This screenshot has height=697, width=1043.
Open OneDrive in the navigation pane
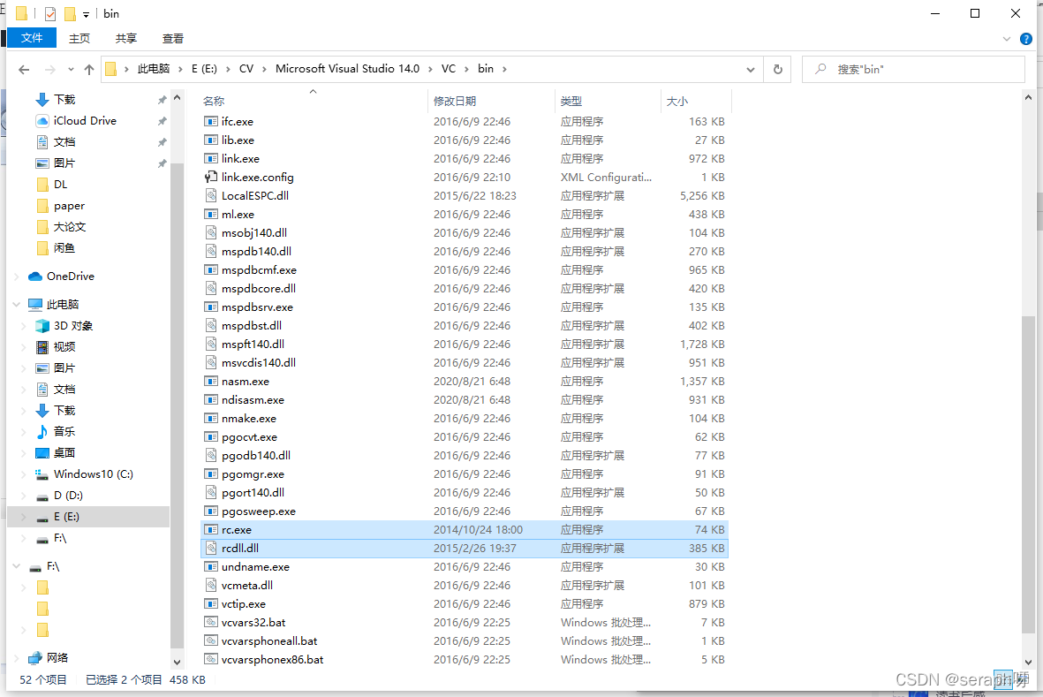point(70,276)
